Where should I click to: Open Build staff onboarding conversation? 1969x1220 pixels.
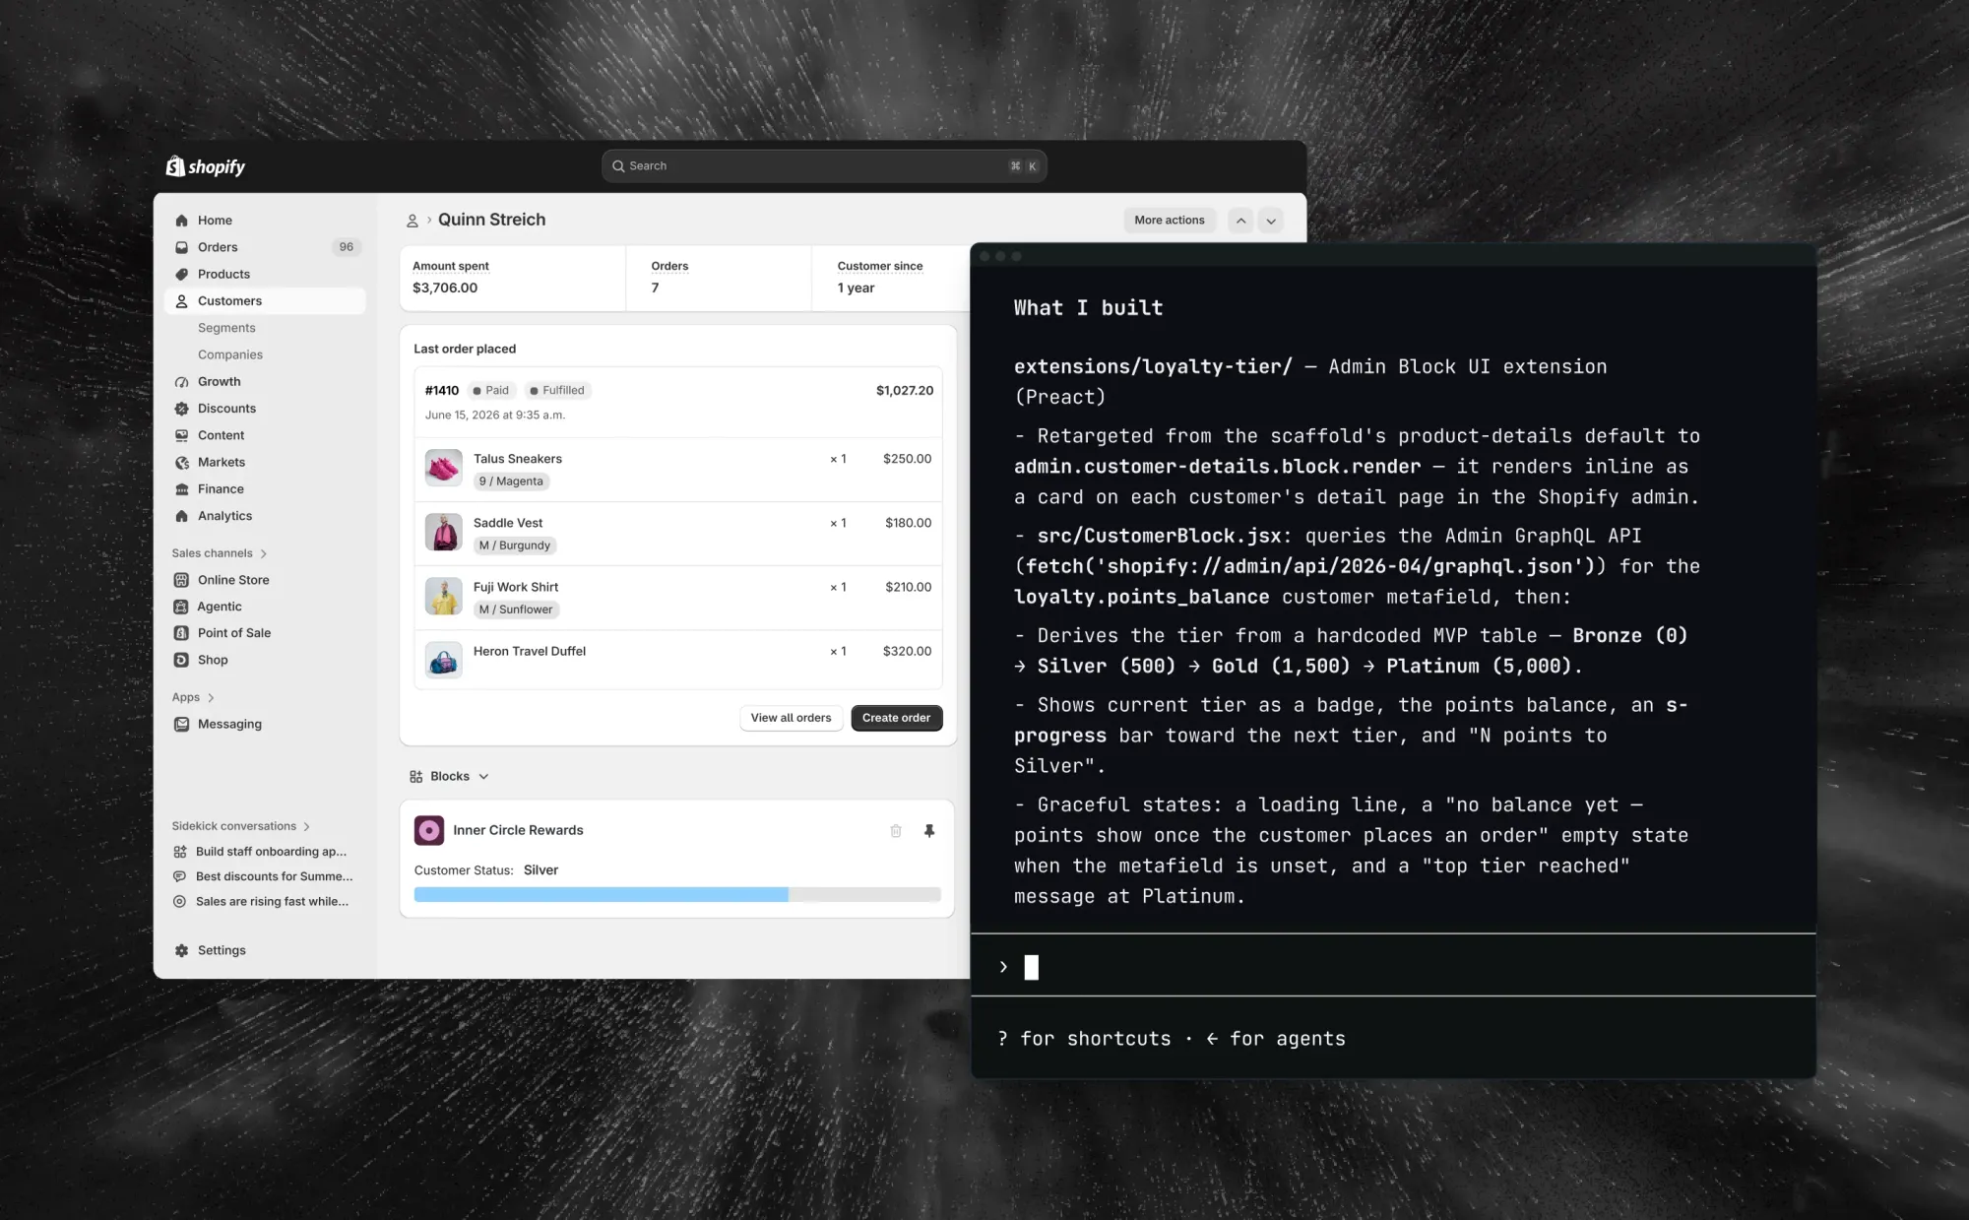271,852
